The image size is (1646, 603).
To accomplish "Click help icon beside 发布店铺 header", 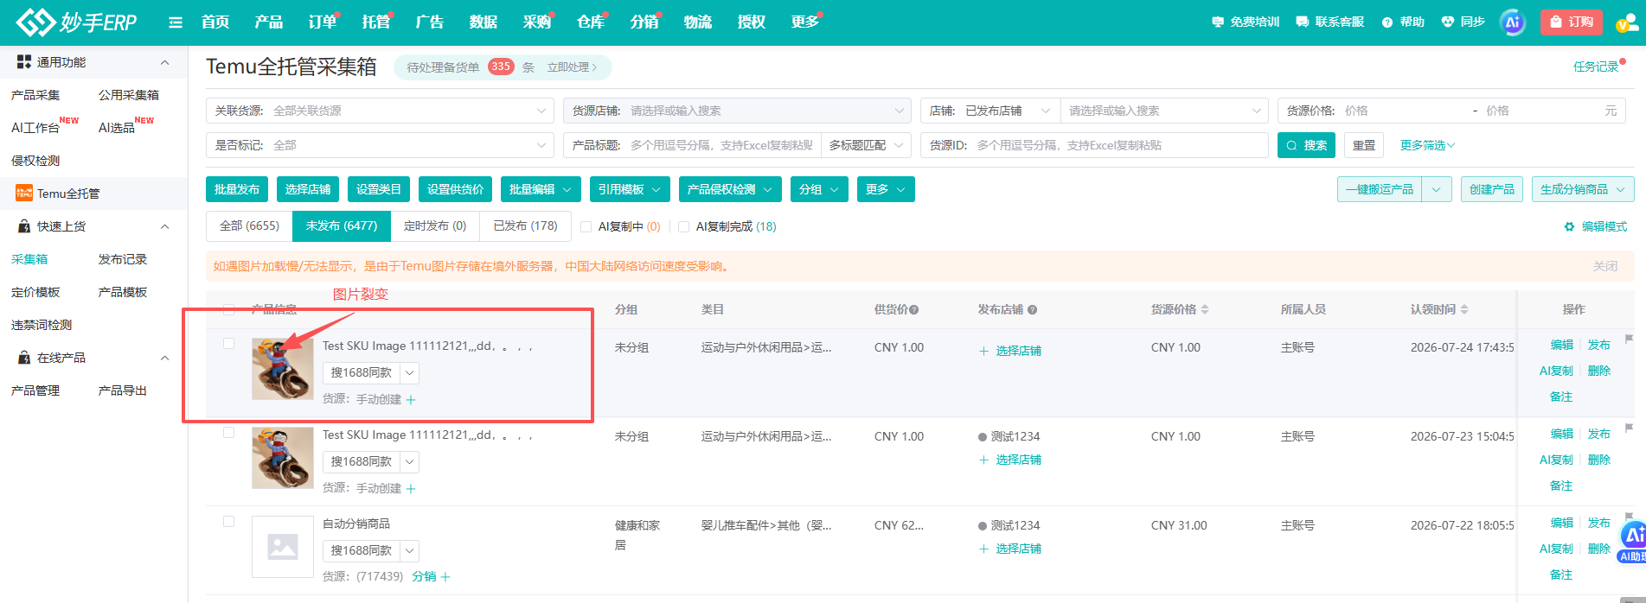I will 1032,310.
